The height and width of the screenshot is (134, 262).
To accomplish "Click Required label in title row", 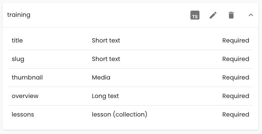I will point(236,40).
